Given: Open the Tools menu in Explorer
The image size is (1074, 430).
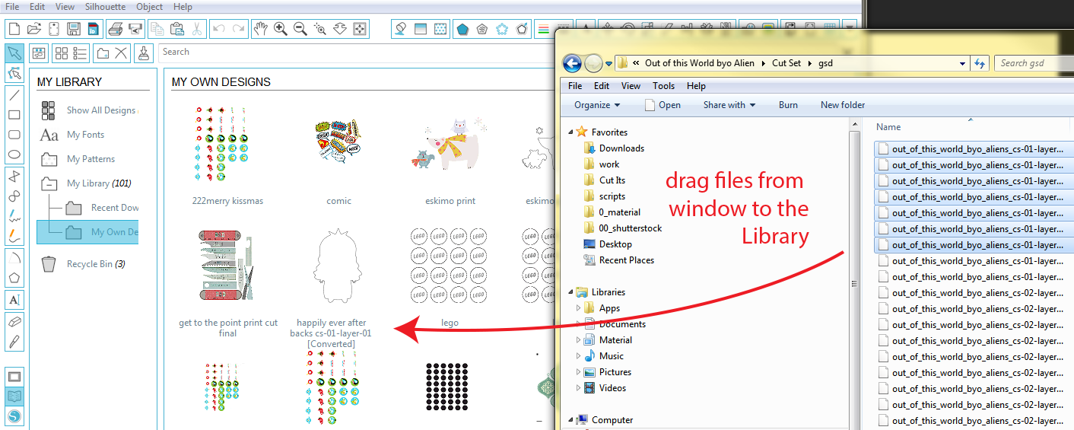Looking at the screenshot, I should 663,86.
